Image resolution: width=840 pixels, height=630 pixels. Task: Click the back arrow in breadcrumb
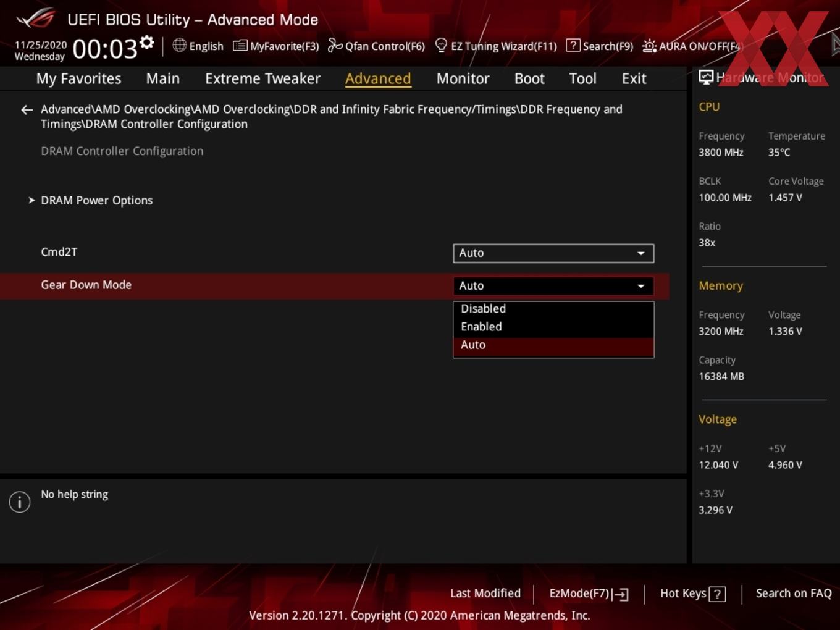pyautogui.click(x=27, y=110)
